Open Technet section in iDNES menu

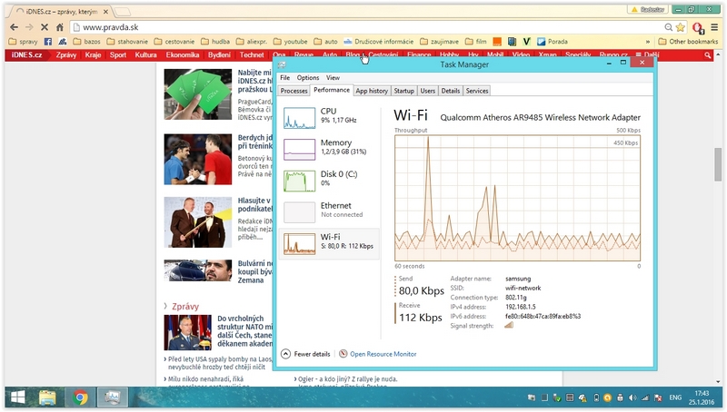(252, 55)
